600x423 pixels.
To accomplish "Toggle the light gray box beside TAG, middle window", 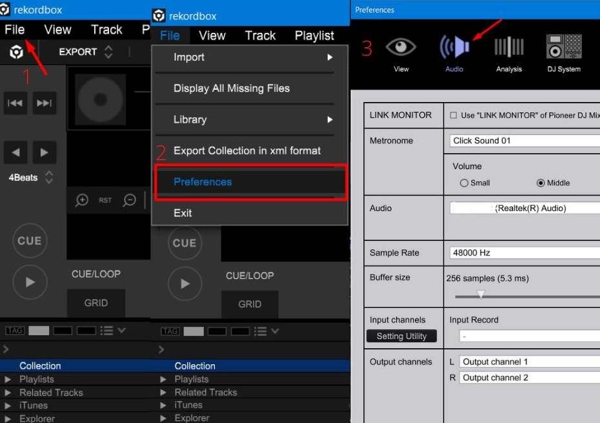I will point(194,331).
